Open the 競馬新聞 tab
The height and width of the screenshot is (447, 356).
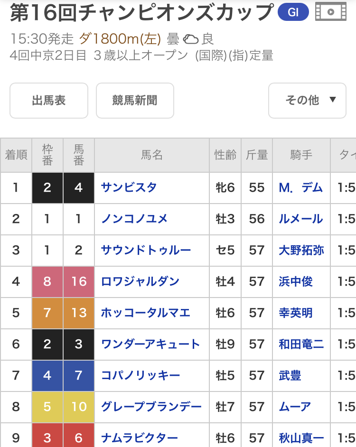coord(135,101)
